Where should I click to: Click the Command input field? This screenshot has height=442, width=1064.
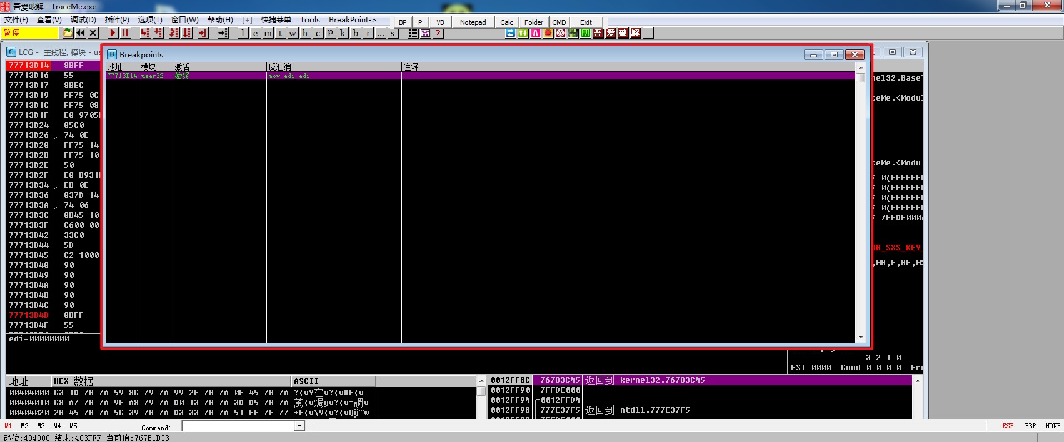[x=238, y=426]
